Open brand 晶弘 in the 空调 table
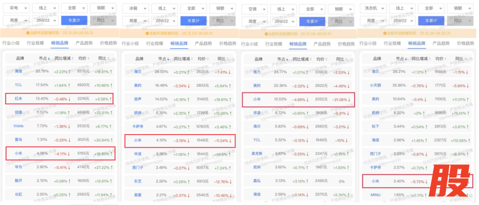Screen dimensions: 479x205 tap(257, 181)
